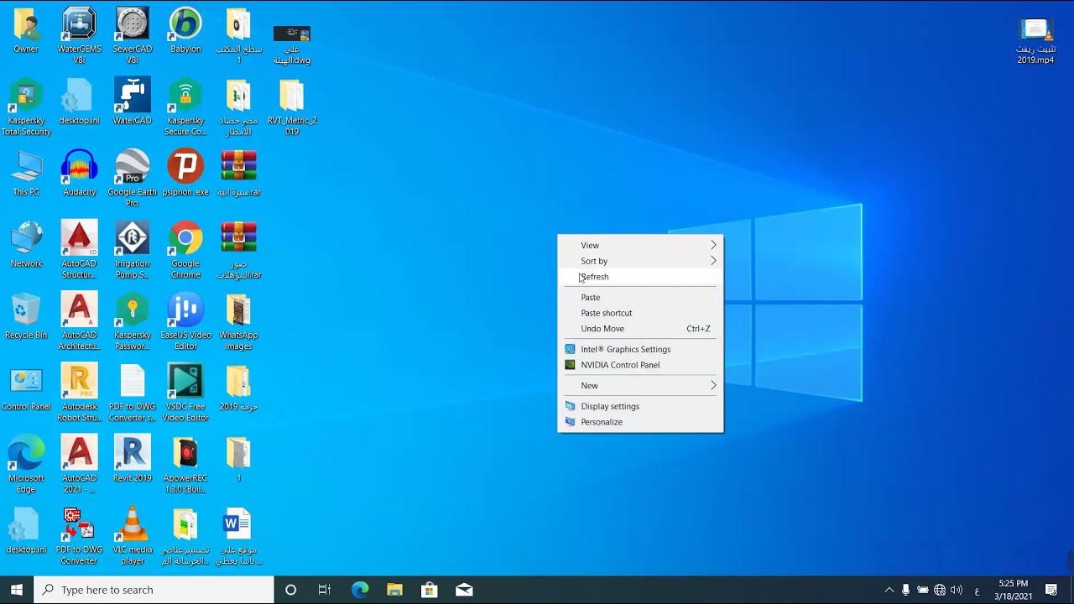Select the This PC icon
The width and height of the screenshot is (1074, 604).
(x=26, y=174)
